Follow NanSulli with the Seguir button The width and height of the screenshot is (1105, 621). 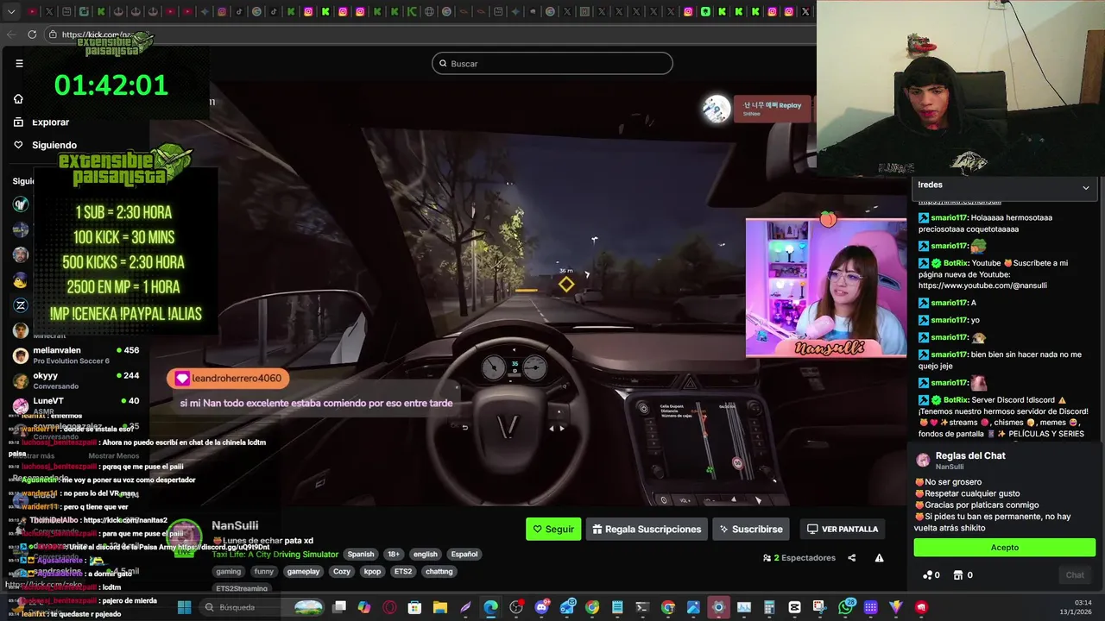pos(553,529)
